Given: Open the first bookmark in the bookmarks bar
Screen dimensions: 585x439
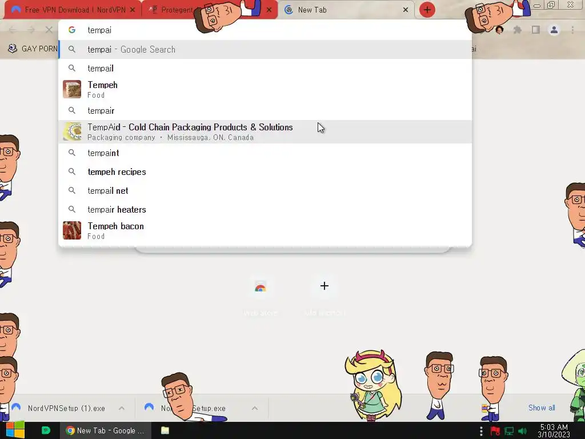Looking at the screenshot, I should pyautogui.click(x=33, y=49).
